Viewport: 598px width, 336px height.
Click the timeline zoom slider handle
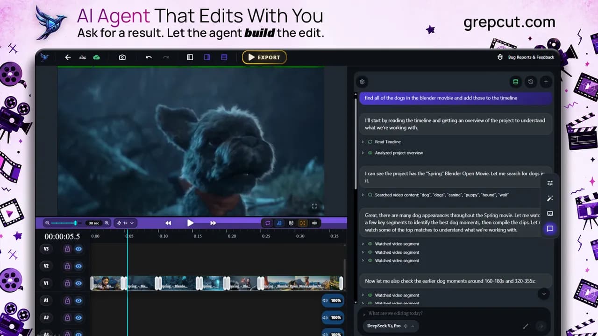[75, 223]
